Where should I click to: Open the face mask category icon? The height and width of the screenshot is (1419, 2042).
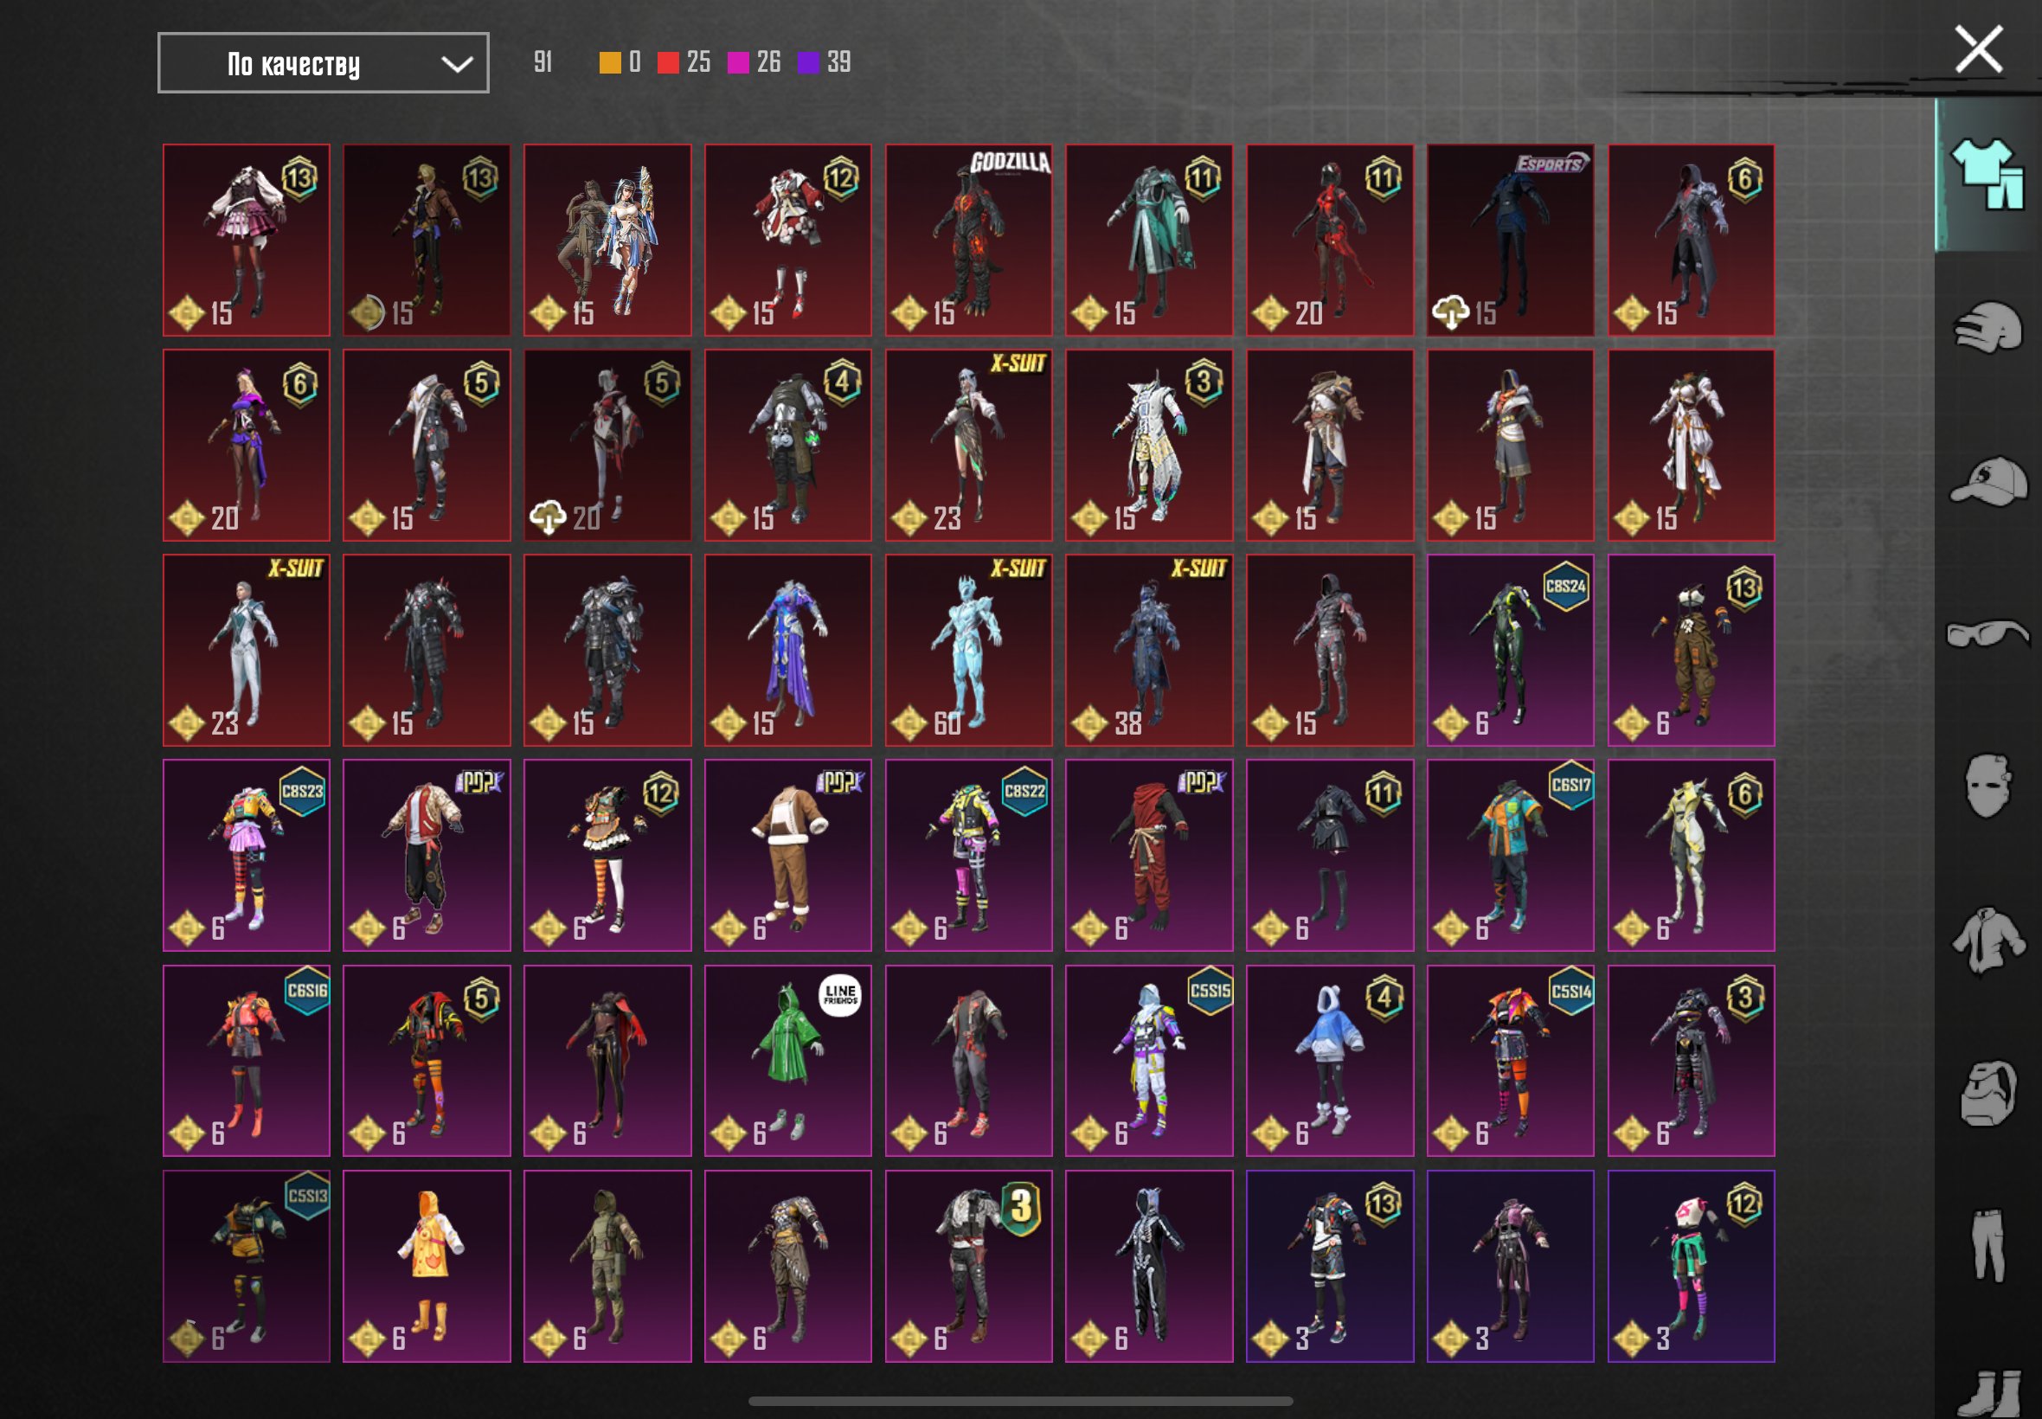[x=1987, y=786]
